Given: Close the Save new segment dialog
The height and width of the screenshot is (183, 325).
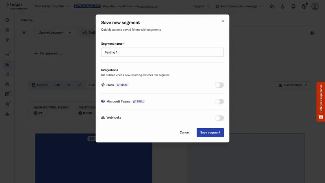Looking at the screenshot, I should point(223,21).
